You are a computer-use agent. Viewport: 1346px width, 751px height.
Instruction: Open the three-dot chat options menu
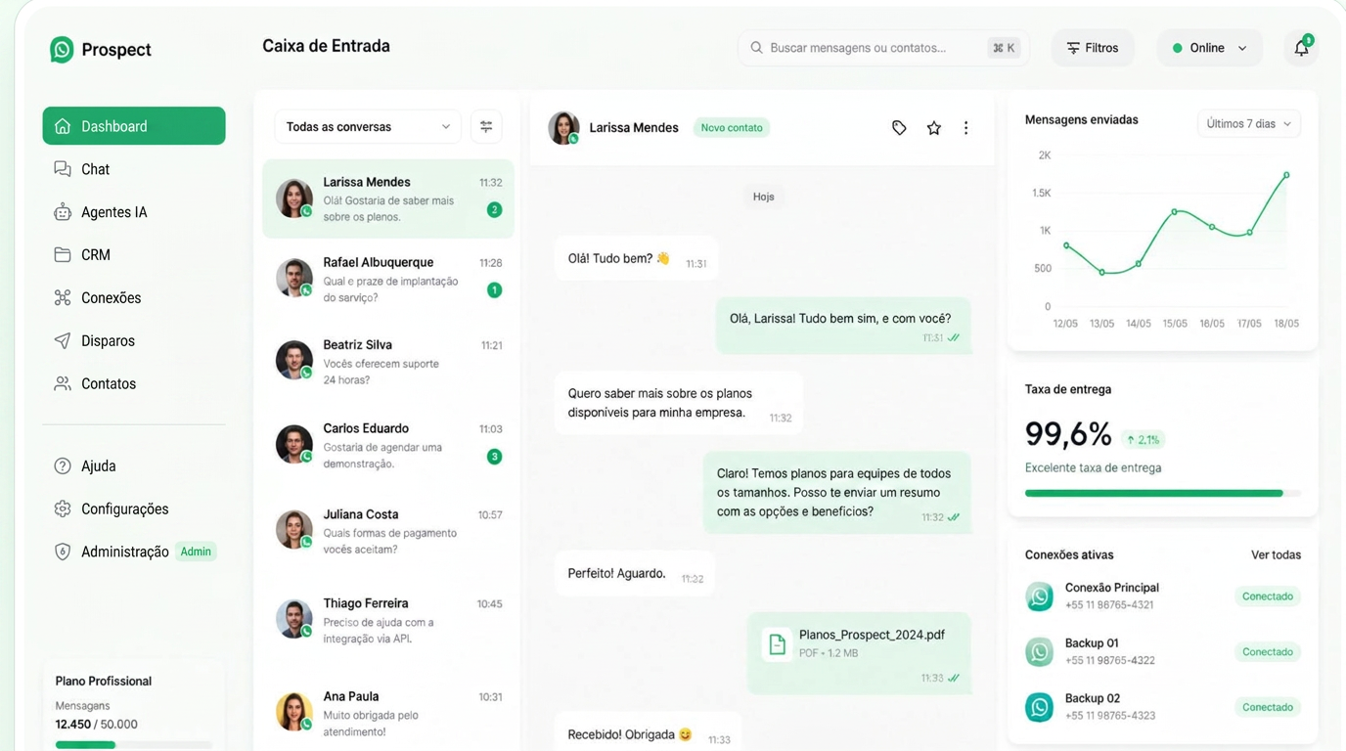click(965, 128)
